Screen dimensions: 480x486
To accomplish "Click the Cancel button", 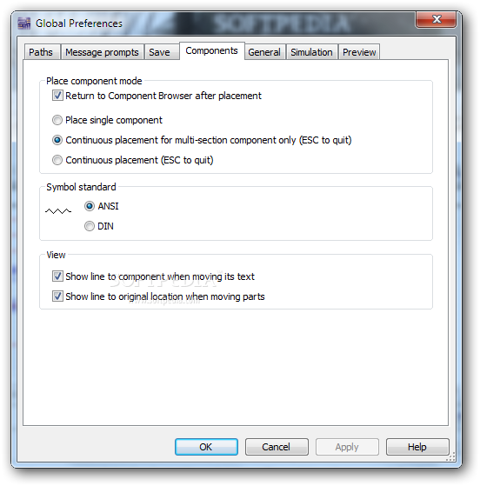I will point(277,447).
